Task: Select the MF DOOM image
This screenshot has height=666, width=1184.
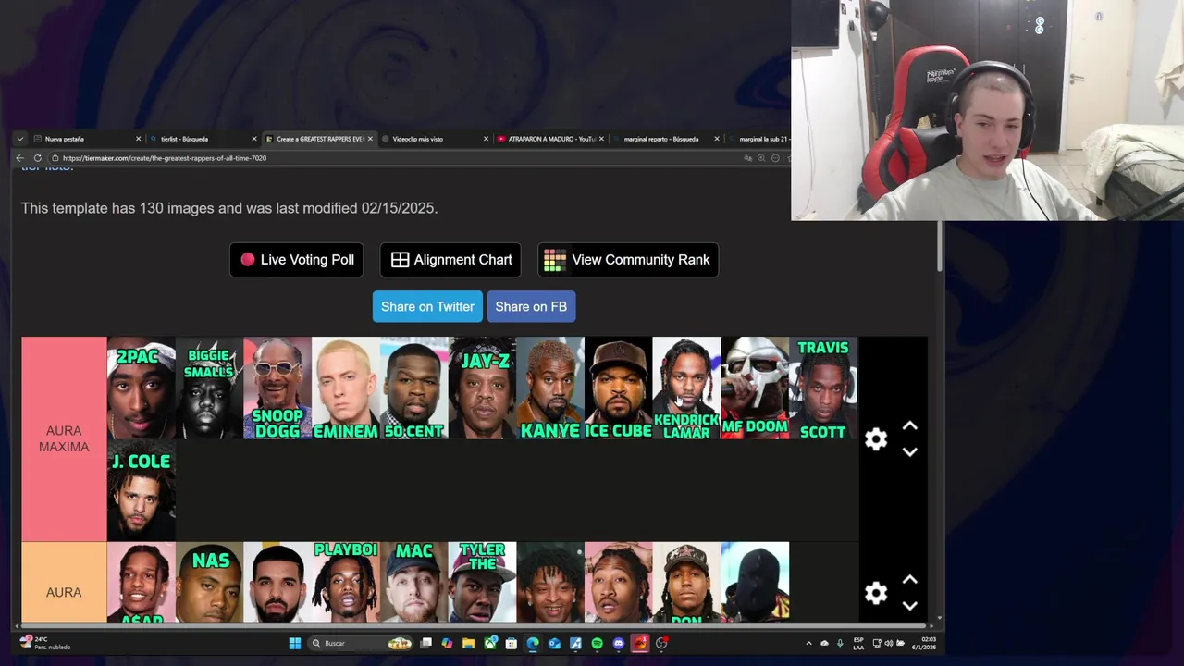Action: pos(755,388)
